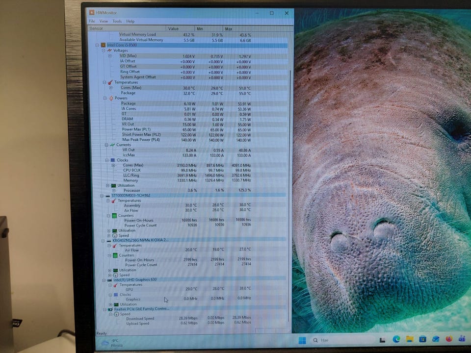
Task: Click the CPU Temperatures thermometer icon
Action: (110, 82)
